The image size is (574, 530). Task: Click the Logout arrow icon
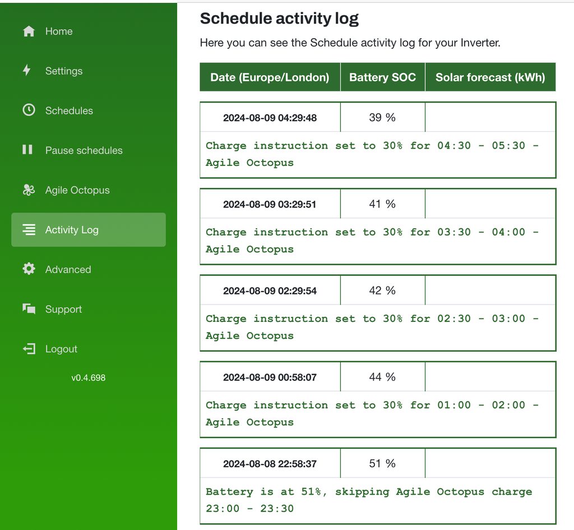[x=29, y=349]
